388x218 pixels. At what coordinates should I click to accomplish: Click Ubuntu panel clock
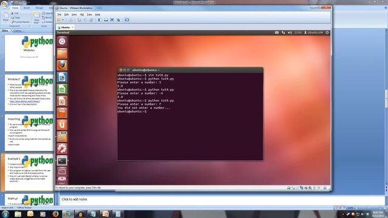click(298, 33)
